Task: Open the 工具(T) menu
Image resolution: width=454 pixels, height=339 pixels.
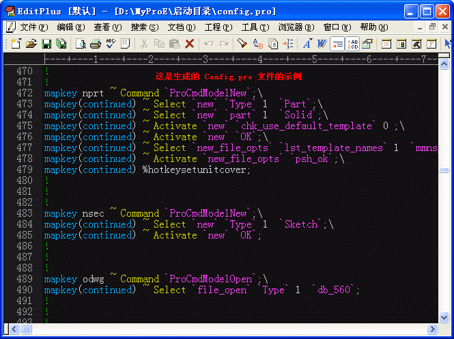Action: pyautogui.click(x=255, y=27)
